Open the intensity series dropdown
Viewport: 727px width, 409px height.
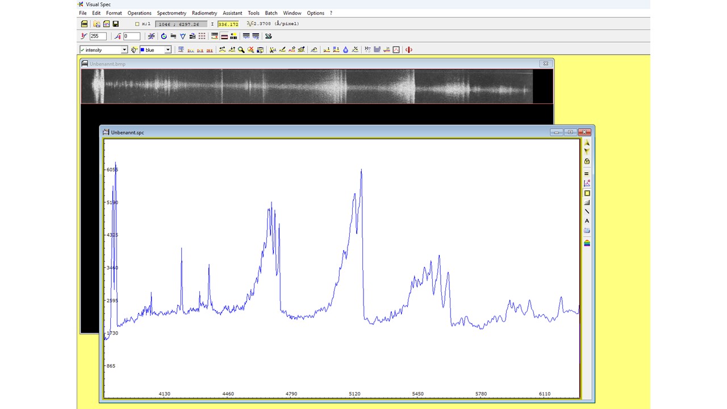(124, 50)
